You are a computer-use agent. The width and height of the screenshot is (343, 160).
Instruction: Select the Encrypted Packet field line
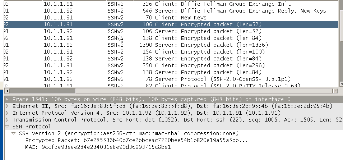pyautogui.click(x=136, y=140)
